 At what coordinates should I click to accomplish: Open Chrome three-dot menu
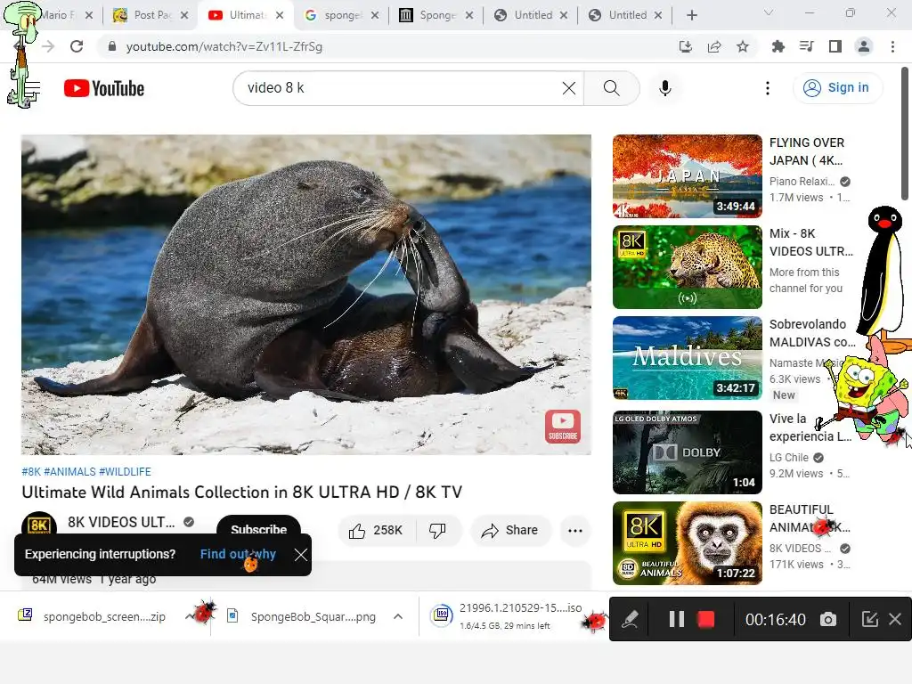pyautogui.click(x=892, y=46)
